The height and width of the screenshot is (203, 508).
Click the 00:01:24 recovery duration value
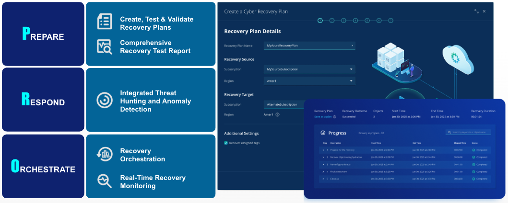pyautogui.click(x=476, y=117)
